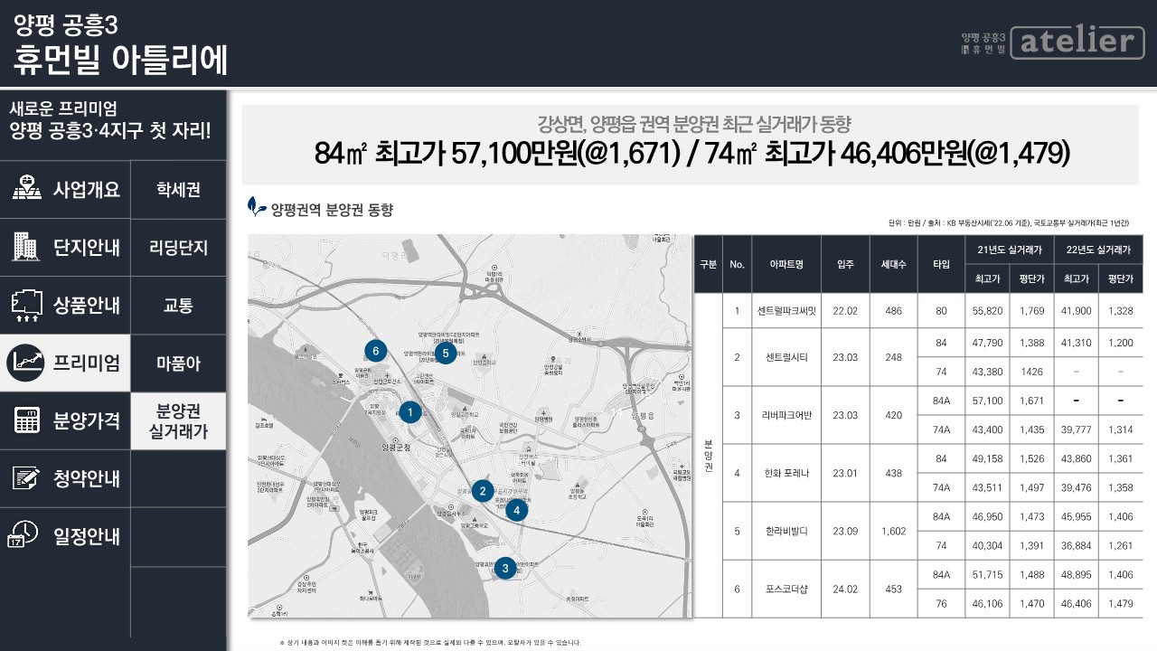Click the 상품안내 floor plan icon
1157x651 pixels.
coord(26,306)
